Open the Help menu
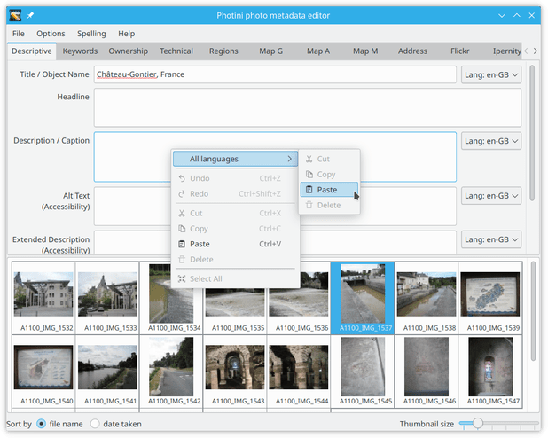 (126, 34)
